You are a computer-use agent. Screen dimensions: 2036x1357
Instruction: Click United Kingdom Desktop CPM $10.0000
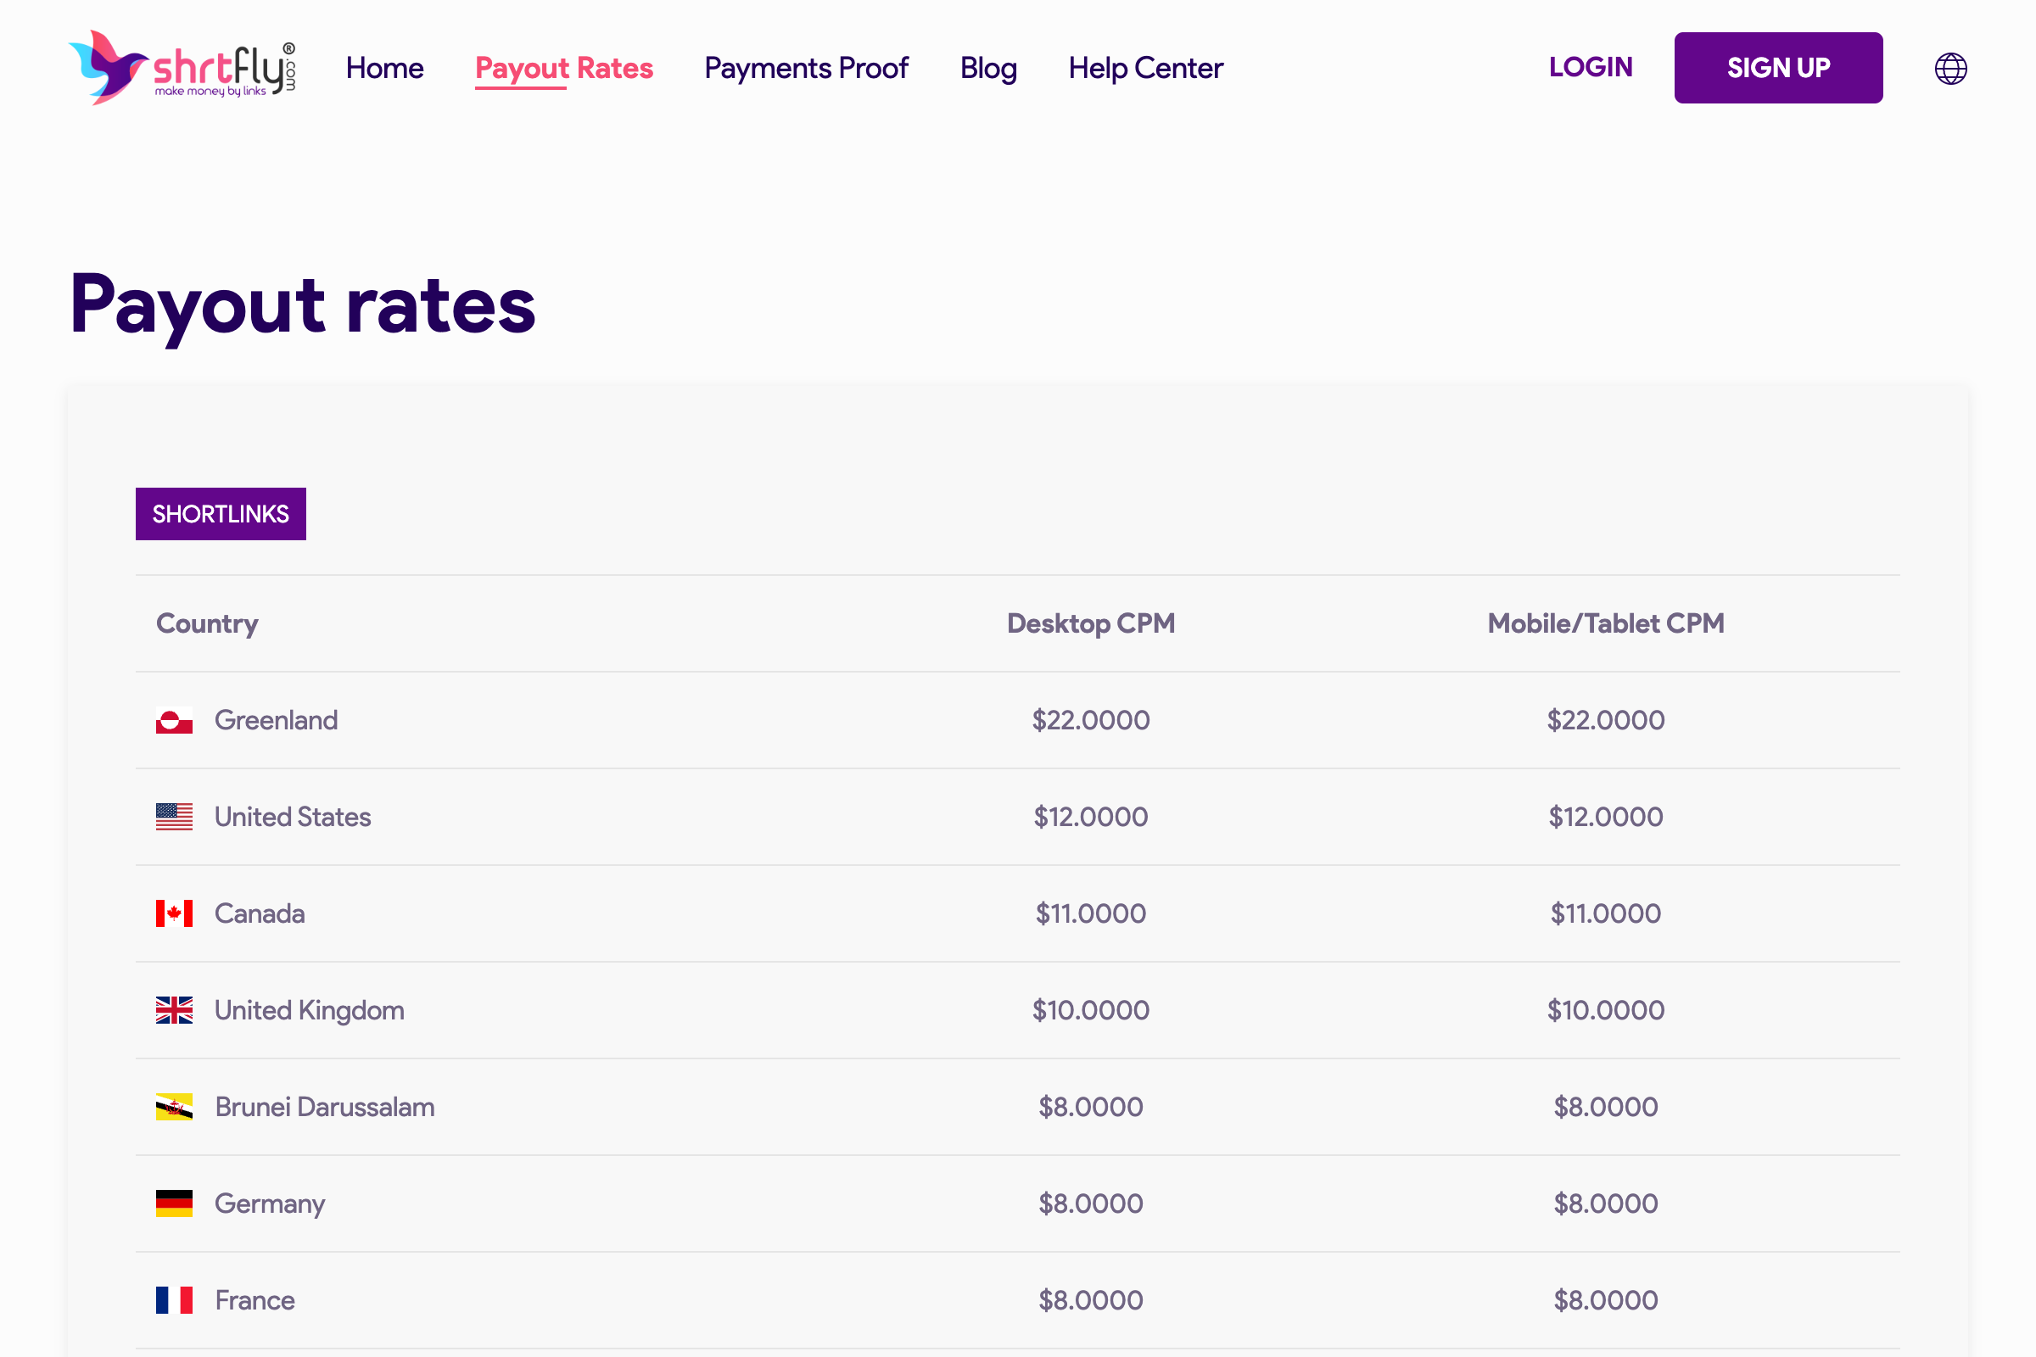coord(1091,1010)
